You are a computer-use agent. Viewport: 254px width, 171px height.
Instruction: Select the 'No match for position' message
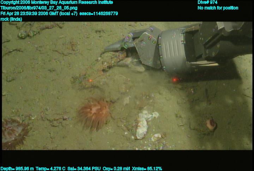pyautogui.click(x=218, y=8)
